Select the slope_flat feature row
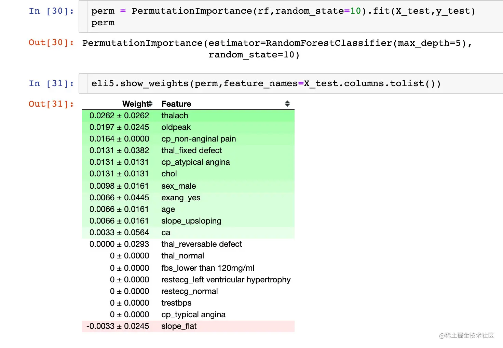The image size is (503, 348). (x=188, y=326)
